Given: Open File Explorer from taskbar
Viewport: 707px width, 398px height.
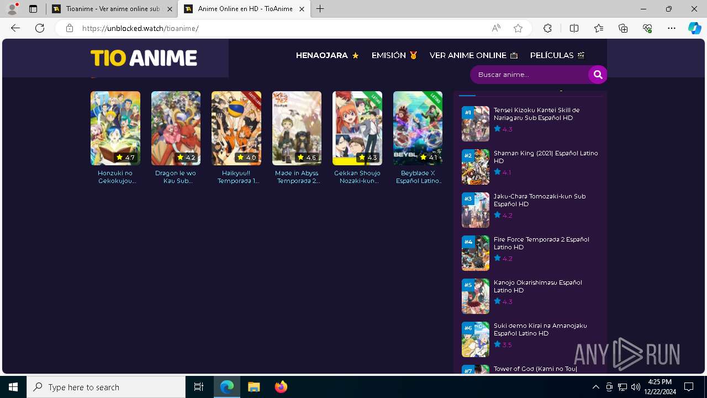Looking at the screenshot, I should click(x=254, y=387).
